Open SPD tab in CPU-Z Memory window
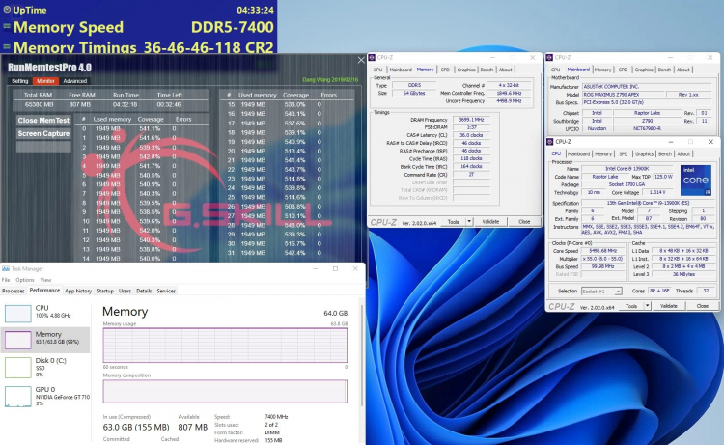 point(445,70)
